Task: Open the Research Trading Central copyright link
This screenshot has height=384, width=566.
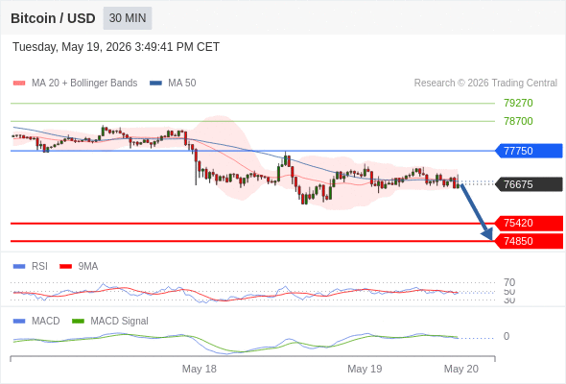Action: pyautogui.click(x=485, y=84)
